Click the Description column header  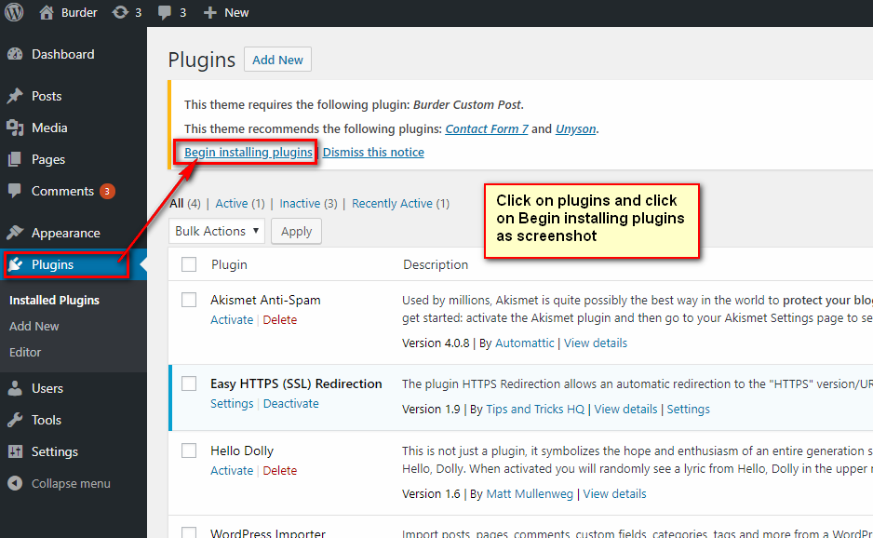click(x=436, y=264)
